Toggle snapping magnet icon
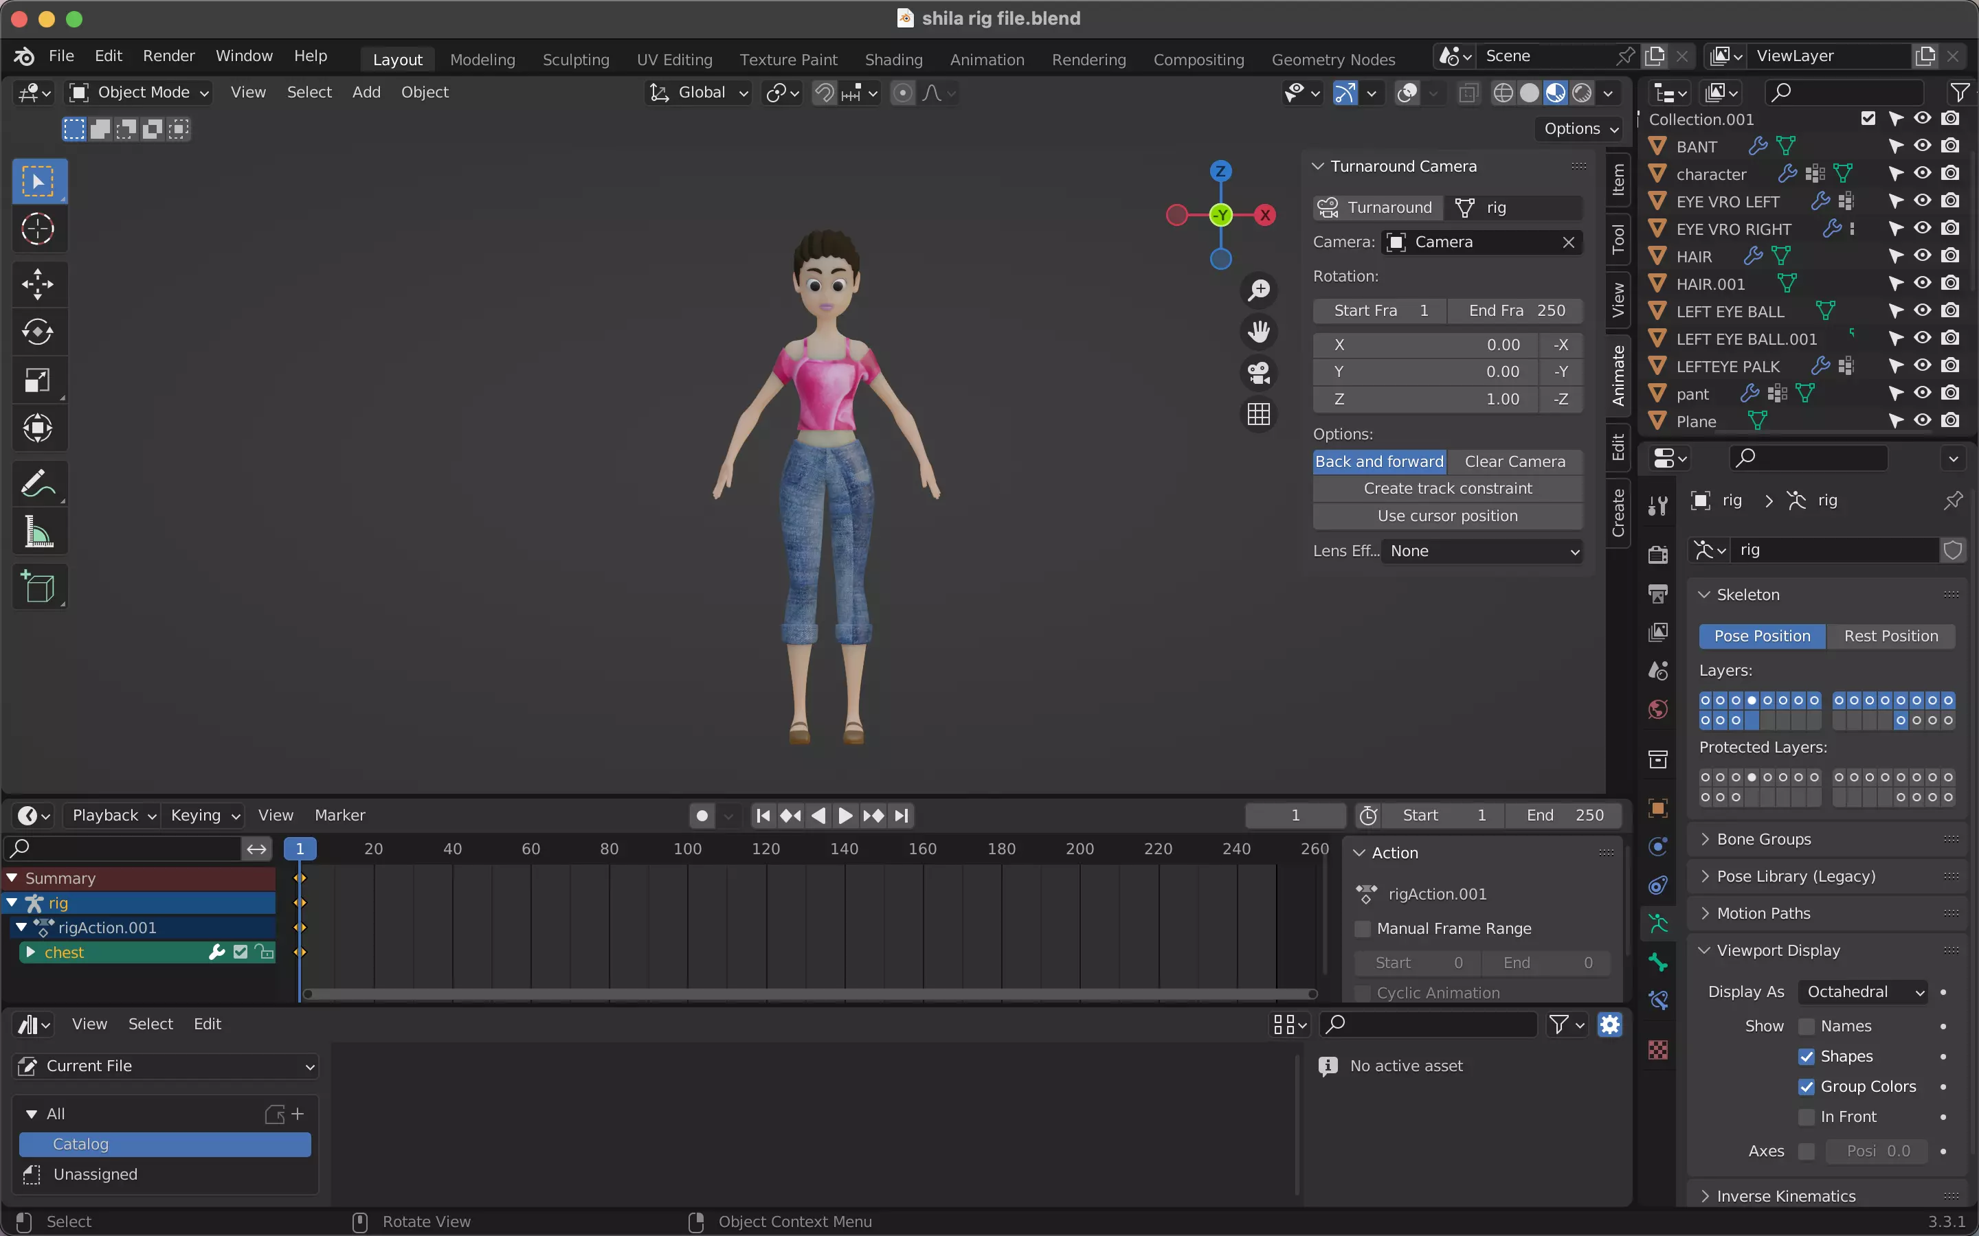This screenshot has height=1236, width=1979. [825, 93]
